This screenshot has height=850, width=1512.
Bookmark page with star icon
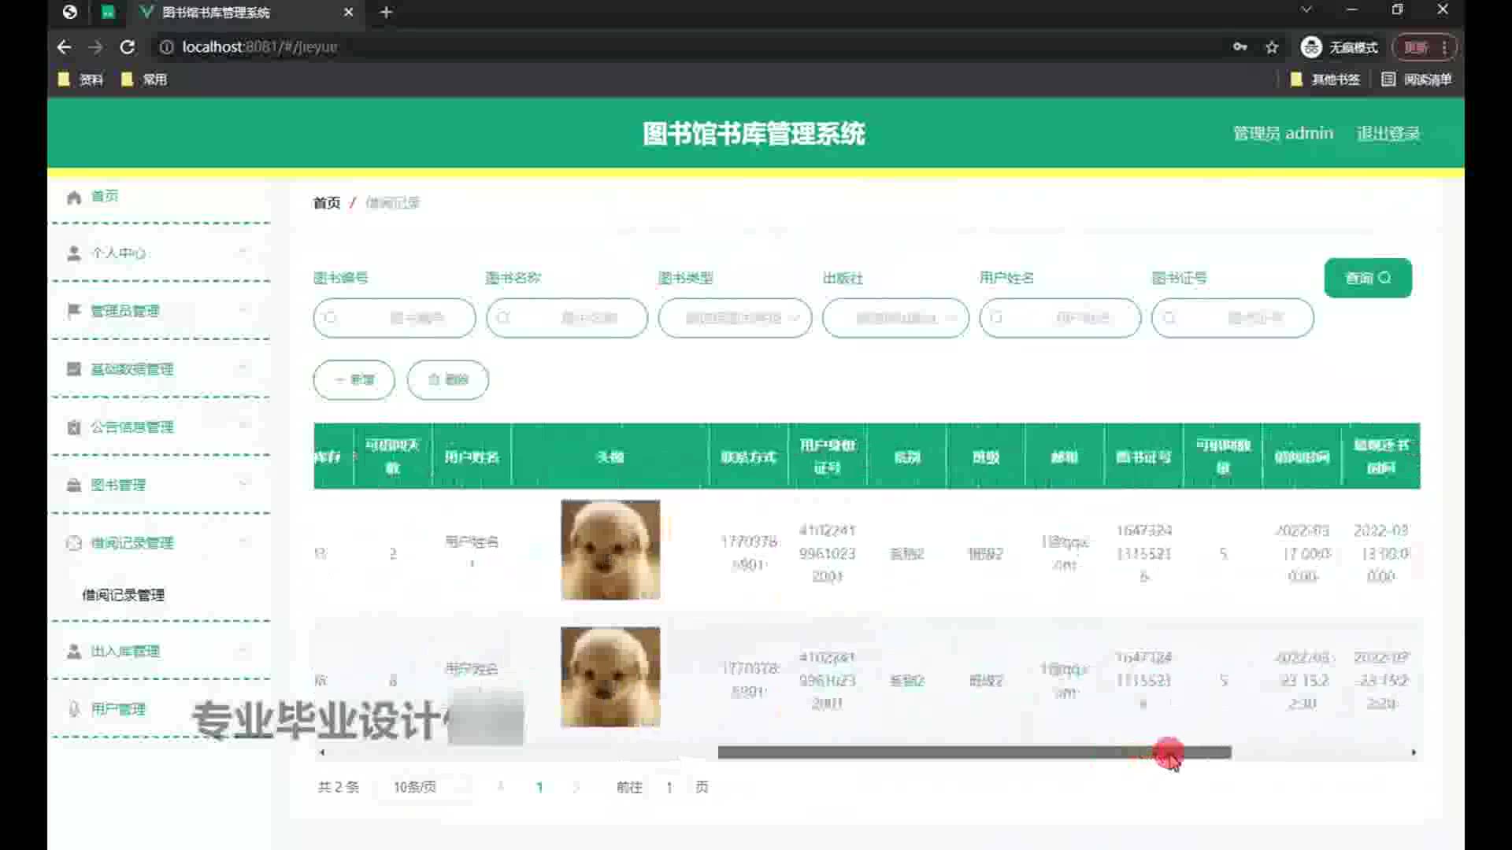click(1272, 47)
